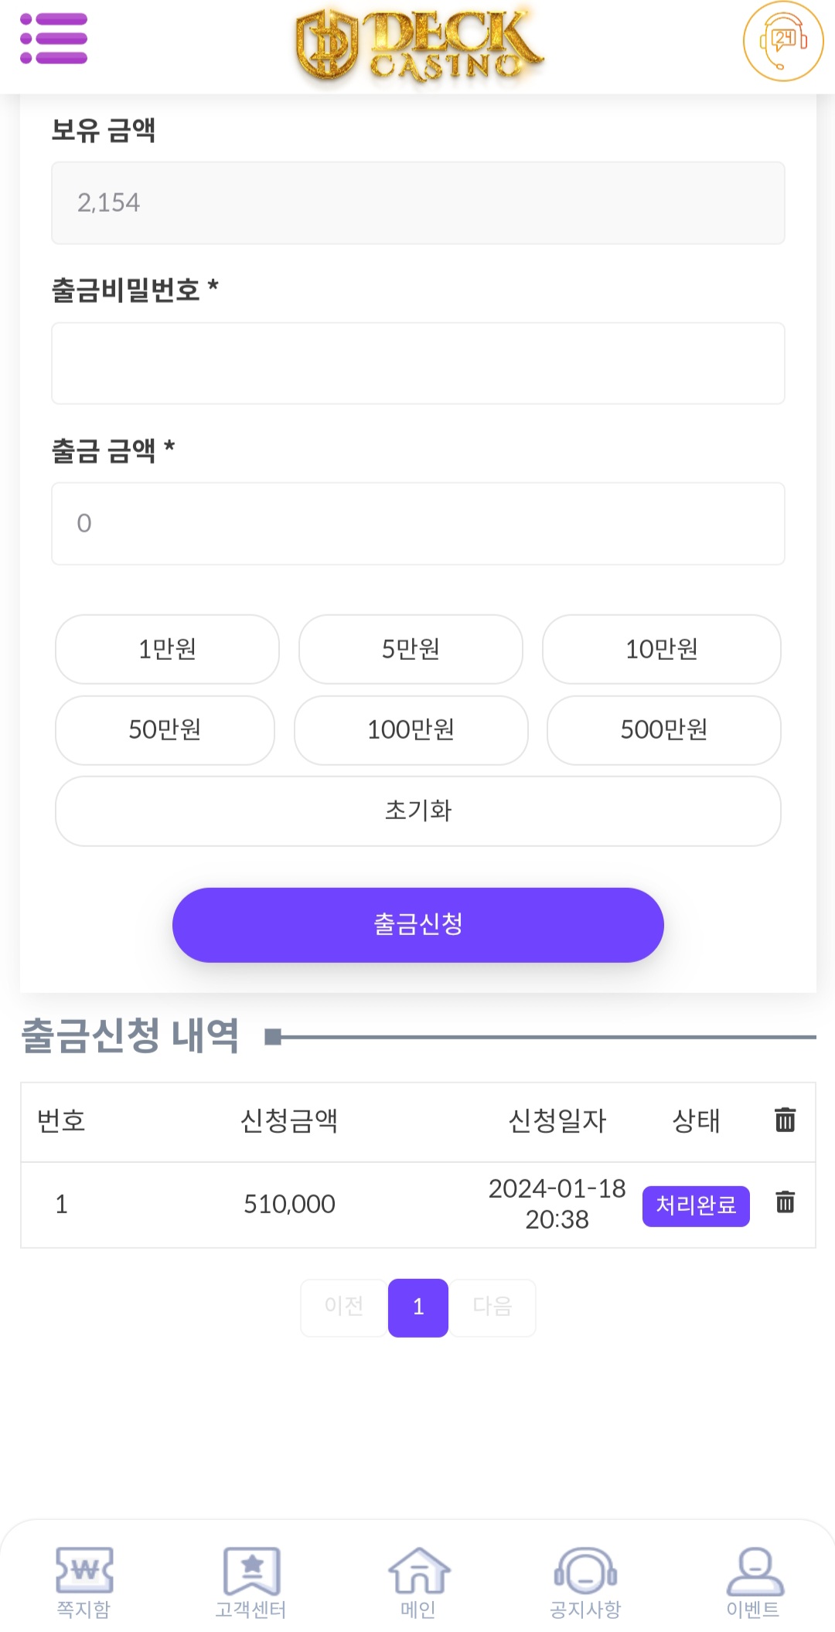Delete all with header trash icon
This screenshot has width=835, height=1632.
785,1120
